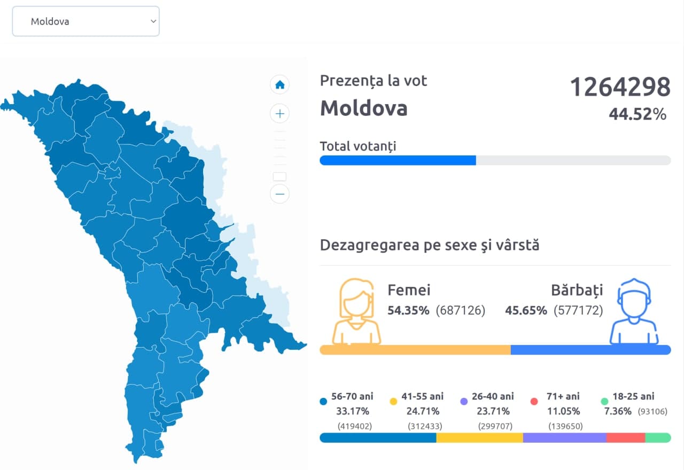Click the Total votanți progress bar
684x470 pixels.
click(495, 160)
